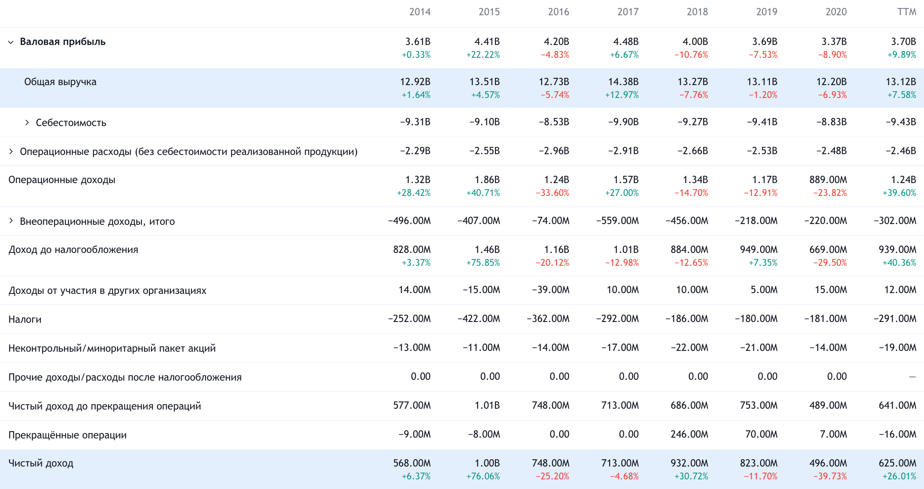
Task: Click the Доход до налогообложения label
Action: tap(73, 250)
